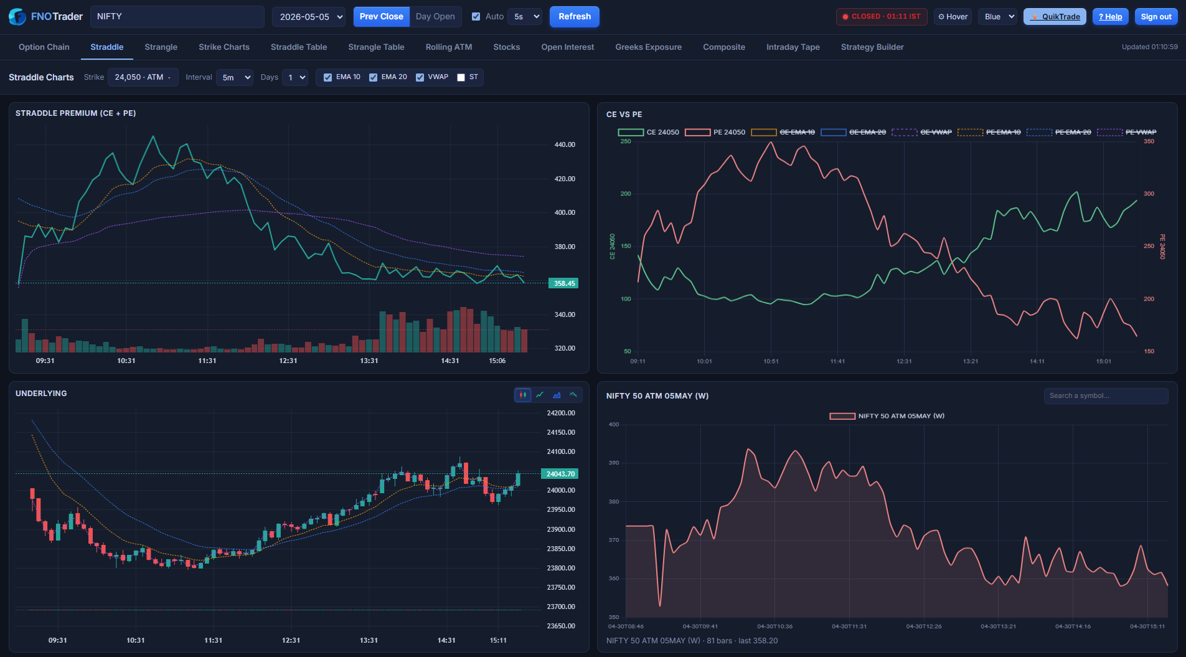This screenshot has width=1186, height=657.
Task: Switch underlying chart to area view
Action: click(x=557, y=395)
